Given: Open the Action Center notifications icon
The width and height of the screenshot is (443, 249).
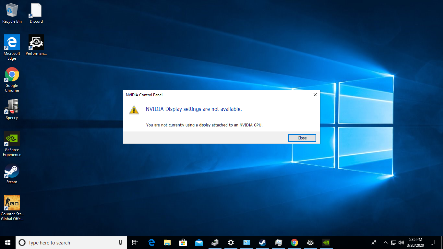Looking at the screenshot, I should (x=432, y=243).
